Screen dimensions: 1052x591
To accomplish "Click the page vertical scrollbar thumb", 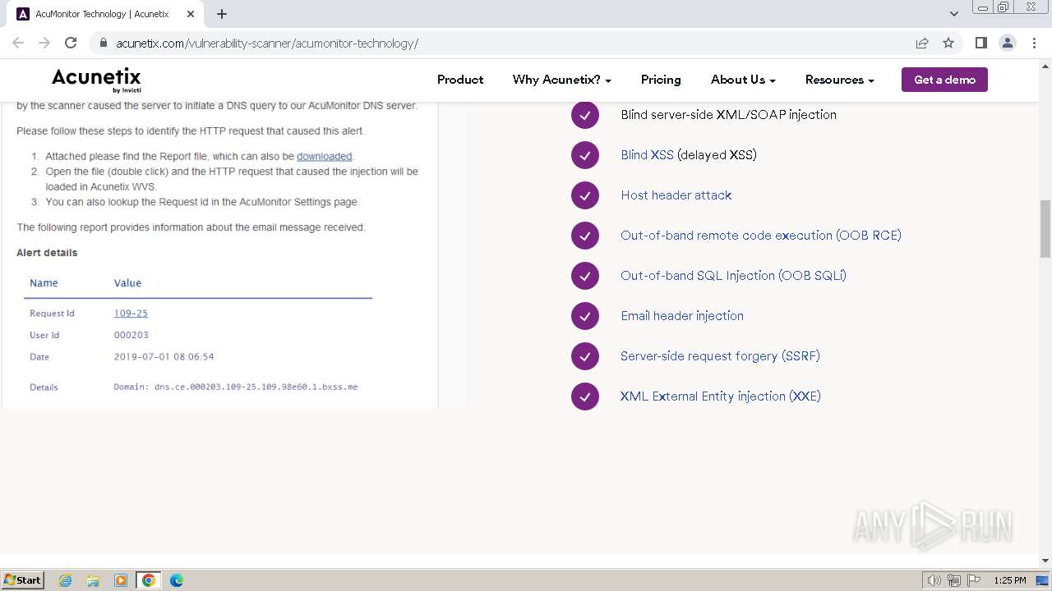I will 1045,229.
